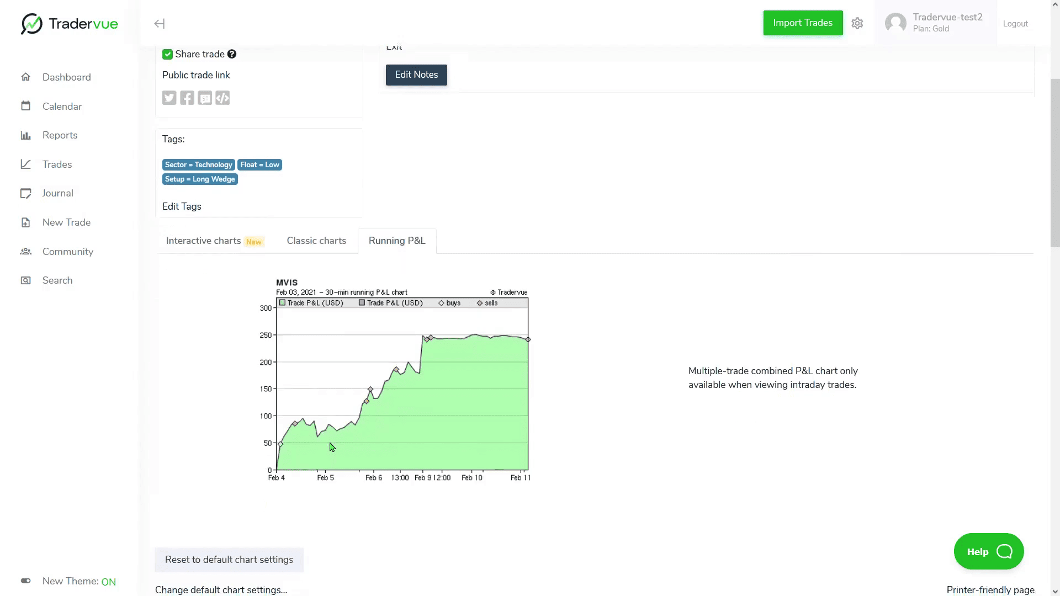The width and height of the screenshot is (1060, 596).
Task: Open Calendar from the sidebar
Action: point(62,107)
